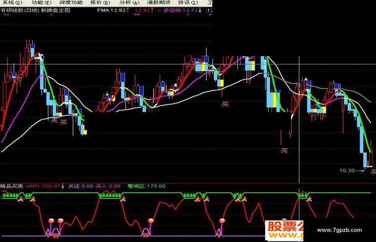Click the 多空线:12.72 indicator value
The width and height of the screenshot is (376, 242).
tap(181, 10)
